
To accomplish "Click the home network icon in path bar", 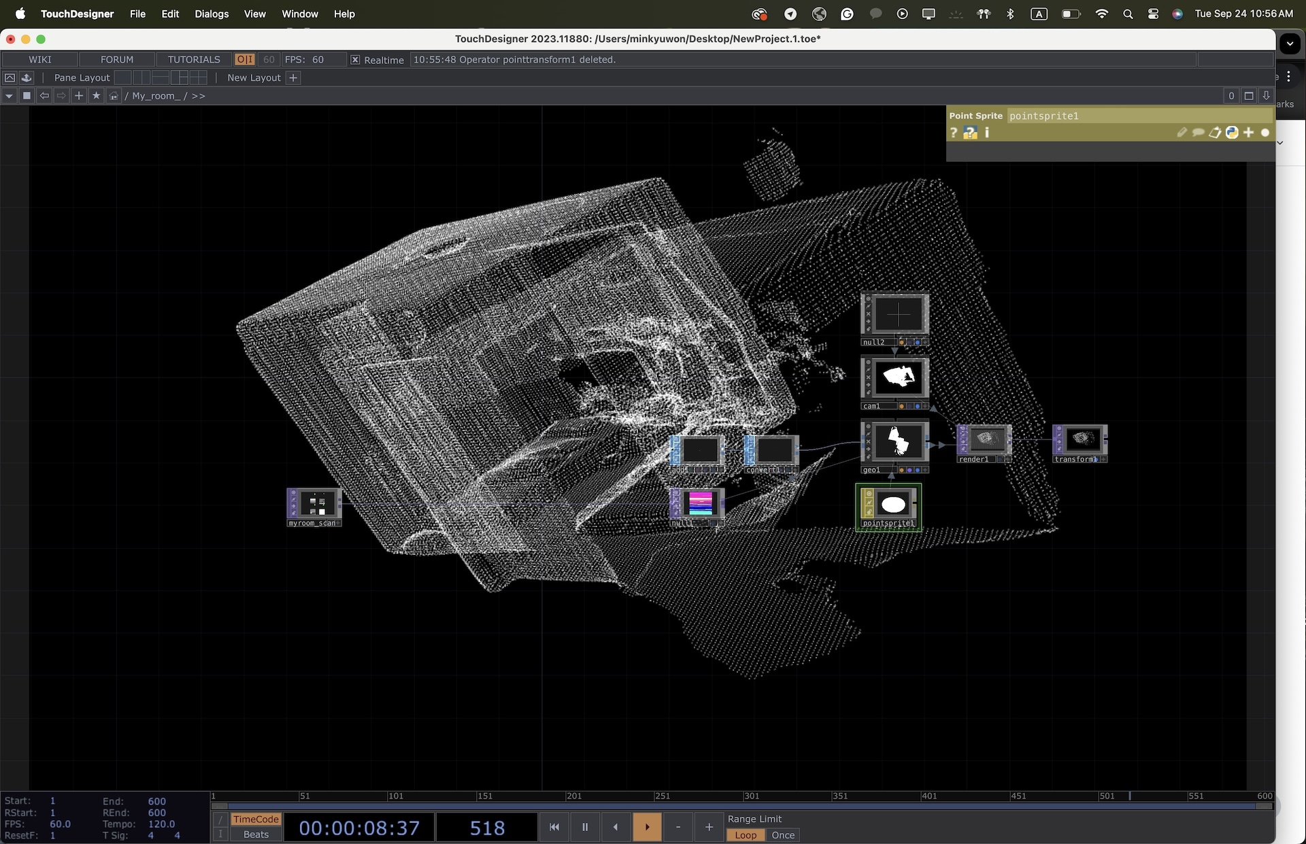I will point(114,96).
